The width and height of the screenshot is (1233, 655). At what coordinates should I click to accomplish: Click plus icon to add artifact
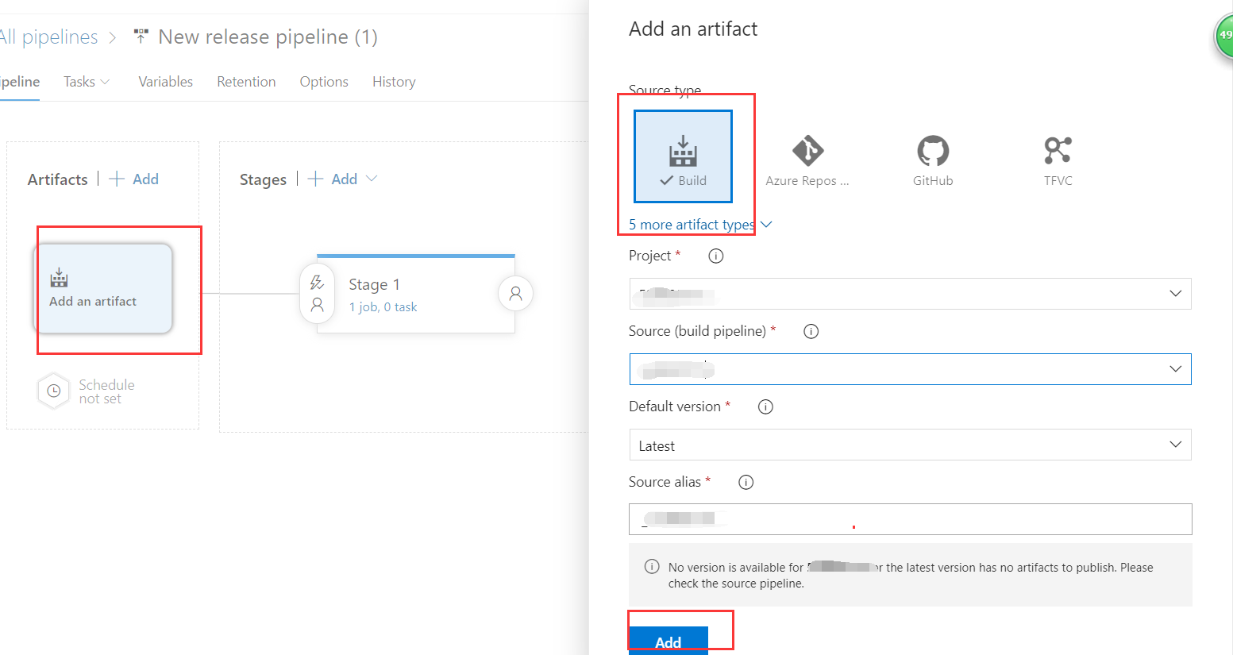pos(117,179)
